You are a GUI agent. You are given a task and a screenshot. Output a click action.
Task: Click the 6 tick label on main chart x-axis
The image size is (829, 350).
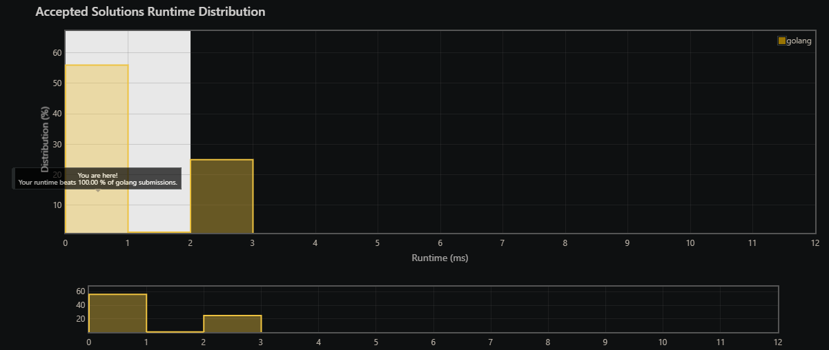click(x=440, y=243)
